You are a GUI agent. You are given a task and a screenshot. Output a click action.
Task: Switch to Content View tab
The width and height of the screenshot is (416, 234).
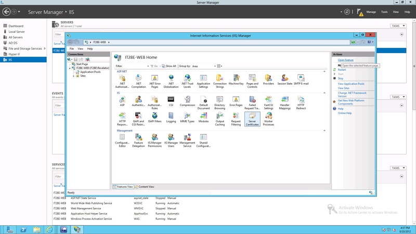pos(145,187)
